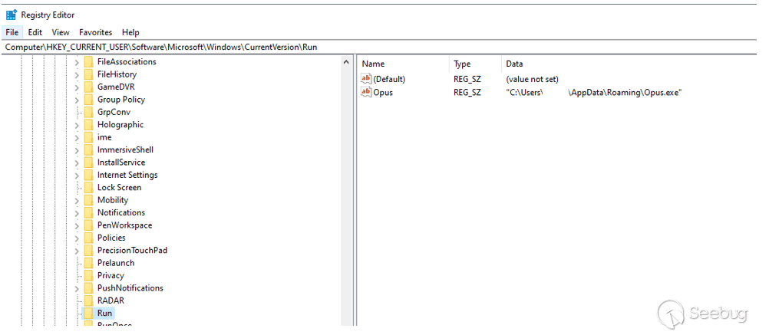The height and width of the screenshot is (335, 769).
Task: Click the Notifications folder icon
Action: pos(88,212)
